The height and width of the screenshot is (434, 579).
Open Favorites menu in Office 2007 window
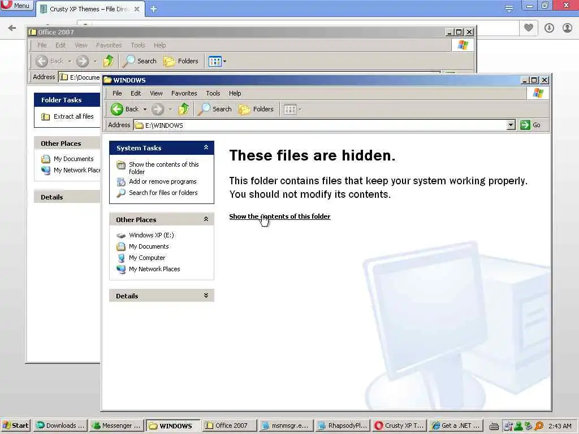tap(109, 45)
